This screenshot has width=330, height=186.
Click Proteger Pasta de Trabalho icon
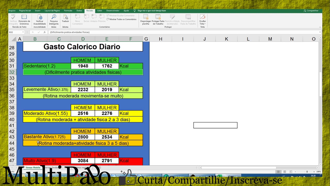click(158, 20)
